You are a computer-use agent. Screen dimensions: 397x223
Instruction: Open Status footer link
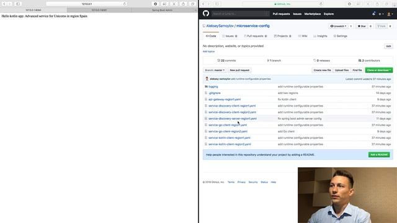point(264,182)
